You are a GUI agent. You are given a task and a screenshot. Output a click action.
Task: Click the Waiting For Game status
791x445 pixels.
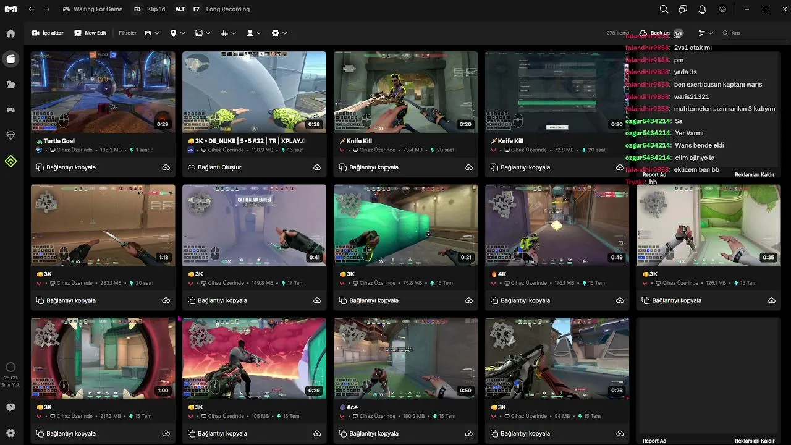click(x=93, y=9)
